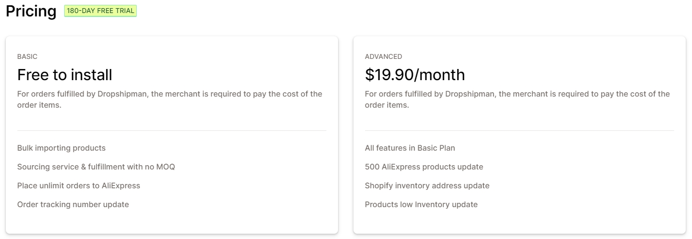This screenshot has width=692, height=239.
Task: Click the Basic plan description paragraph
Action: pyautogui.click(x=169, y=99)
